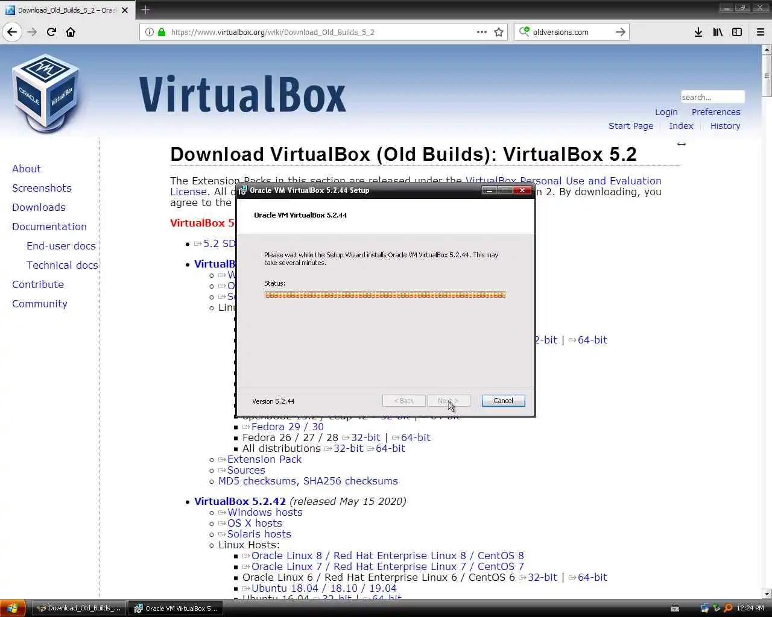772x617 pixels.
Task: Open Community in the sidebar
Action: click(40, 304)
